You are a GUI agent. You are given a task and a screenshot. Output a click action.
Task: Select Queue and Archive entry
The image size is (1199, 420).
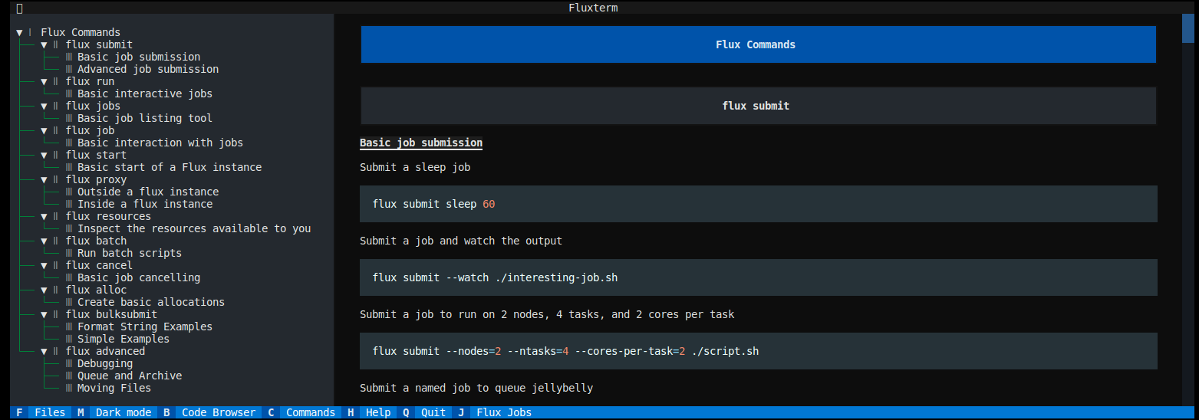[130, 376]
